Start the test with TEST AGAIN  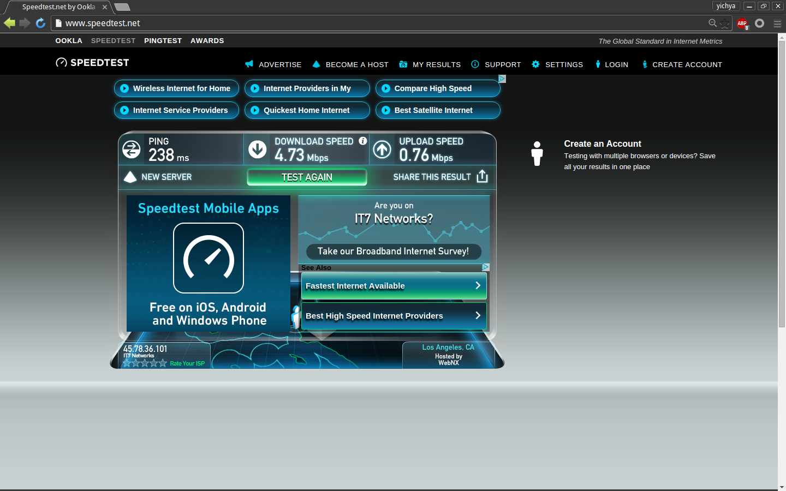click(x=307, y=177)
